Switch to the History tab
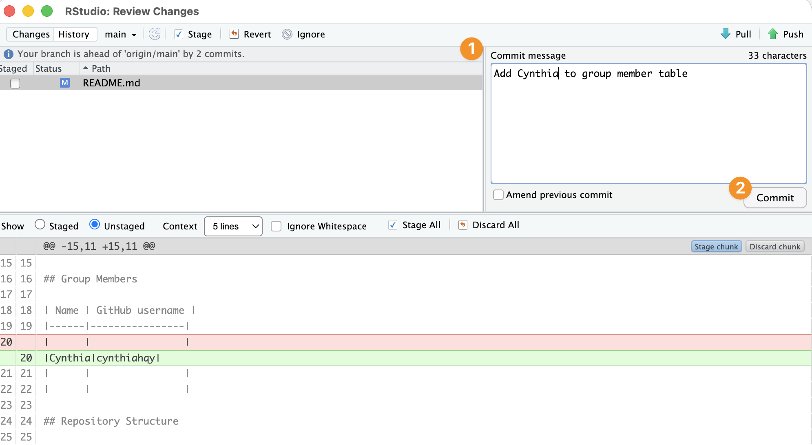The height and width of the screenshot is (445, 812). pyautogui.click(x=74, y=34)
